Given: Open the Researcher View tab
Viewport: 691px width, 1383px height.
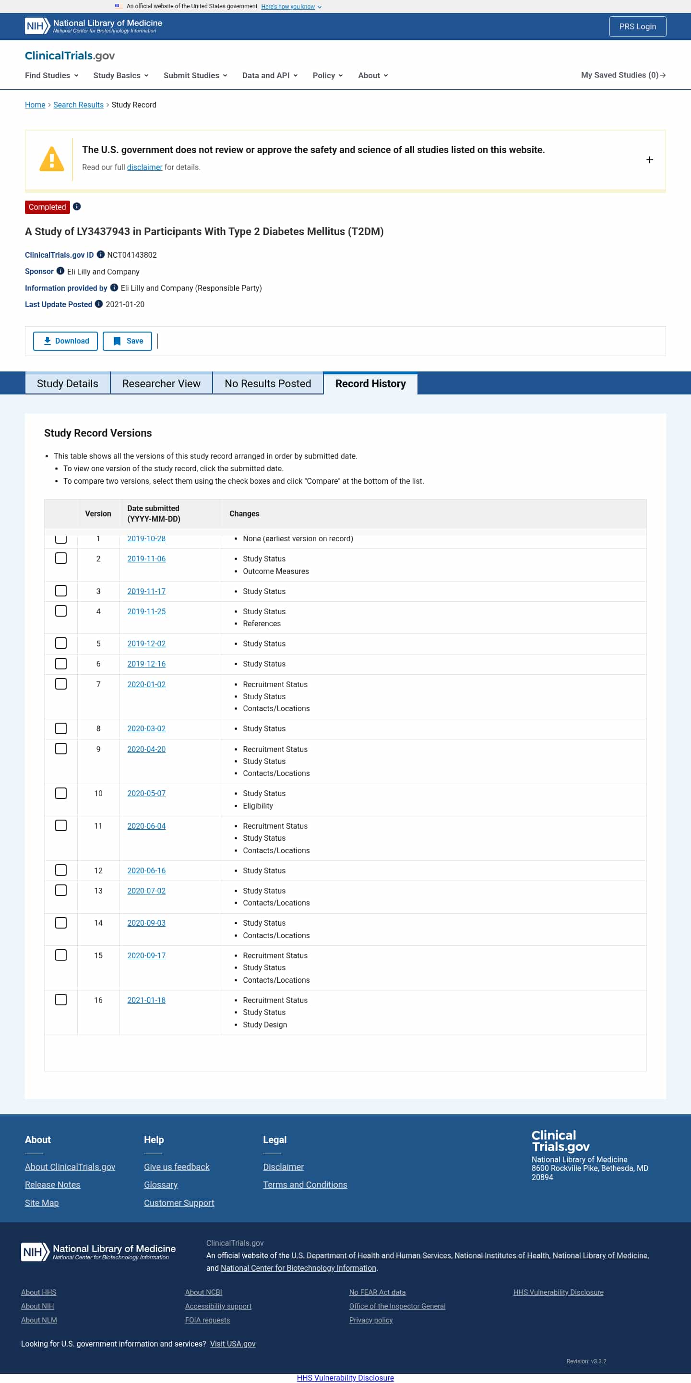Looking at the screenshot, I should point(161,383).
